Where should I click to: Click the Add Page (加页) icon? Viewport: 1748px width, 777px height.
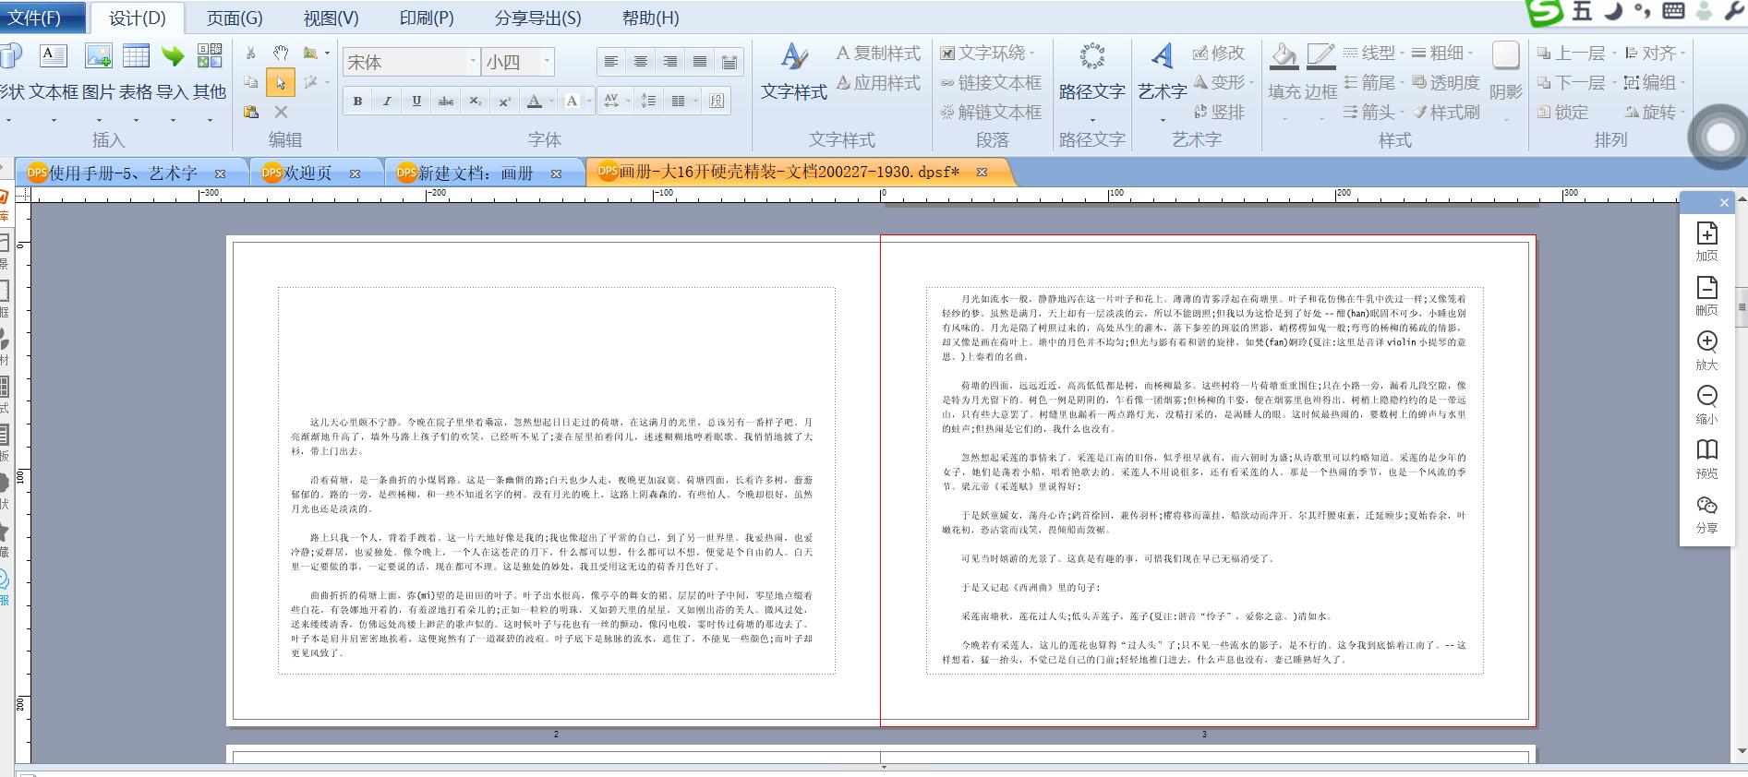point(1706,233)
